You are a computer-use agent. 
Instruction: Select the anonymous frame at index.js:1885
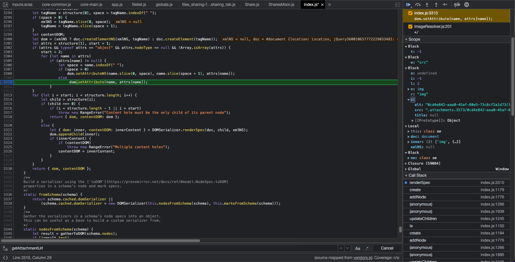[x=457, y=255]
